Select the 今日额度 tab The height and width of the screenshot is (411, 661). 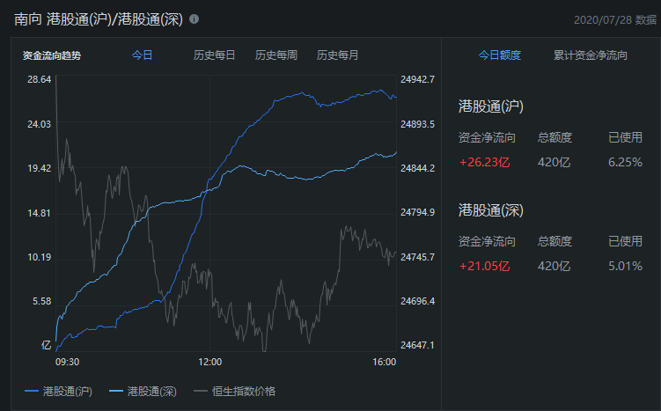tap(500, 55)
